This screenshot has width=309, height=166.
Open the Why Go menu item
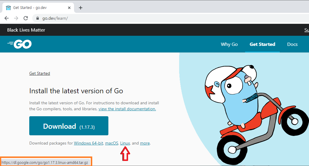[229, 44]
